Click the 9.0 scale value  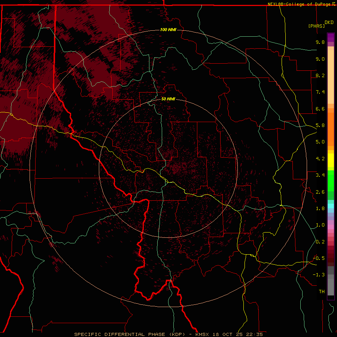click(x=320, y=59)
